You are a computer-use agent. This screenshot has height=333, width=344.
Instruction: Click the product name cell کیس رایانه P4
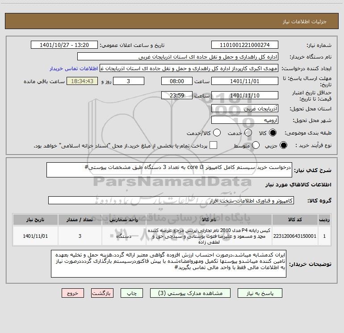(209, 236)
